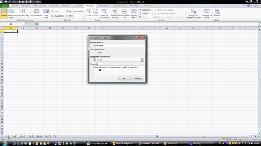Switch to the Développeur tab
The width and height of the screenshot is (261, 146).
point(104,6)
